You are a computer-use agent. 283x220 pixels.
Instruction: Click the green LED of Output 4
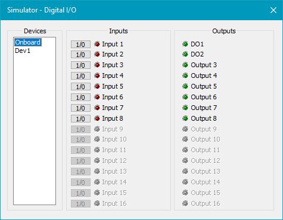coord(185,76)
